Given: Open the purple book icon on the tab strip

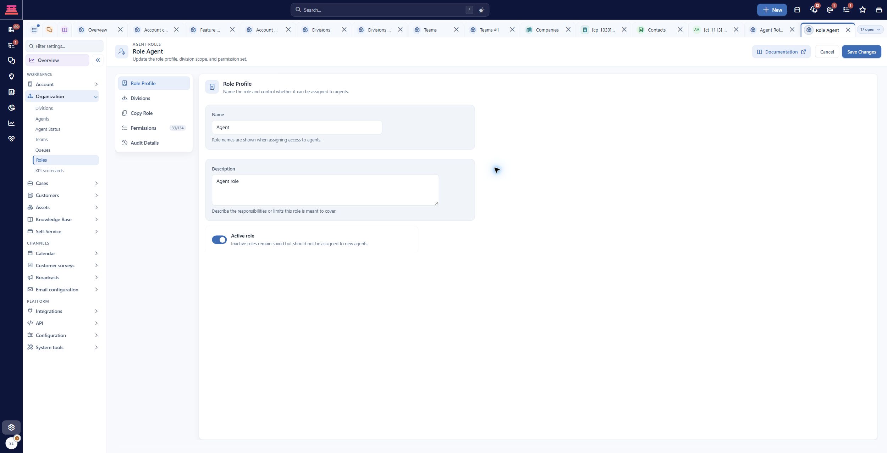Looking at the screenshot, I should pyautogui.click(x=65, y=30).
